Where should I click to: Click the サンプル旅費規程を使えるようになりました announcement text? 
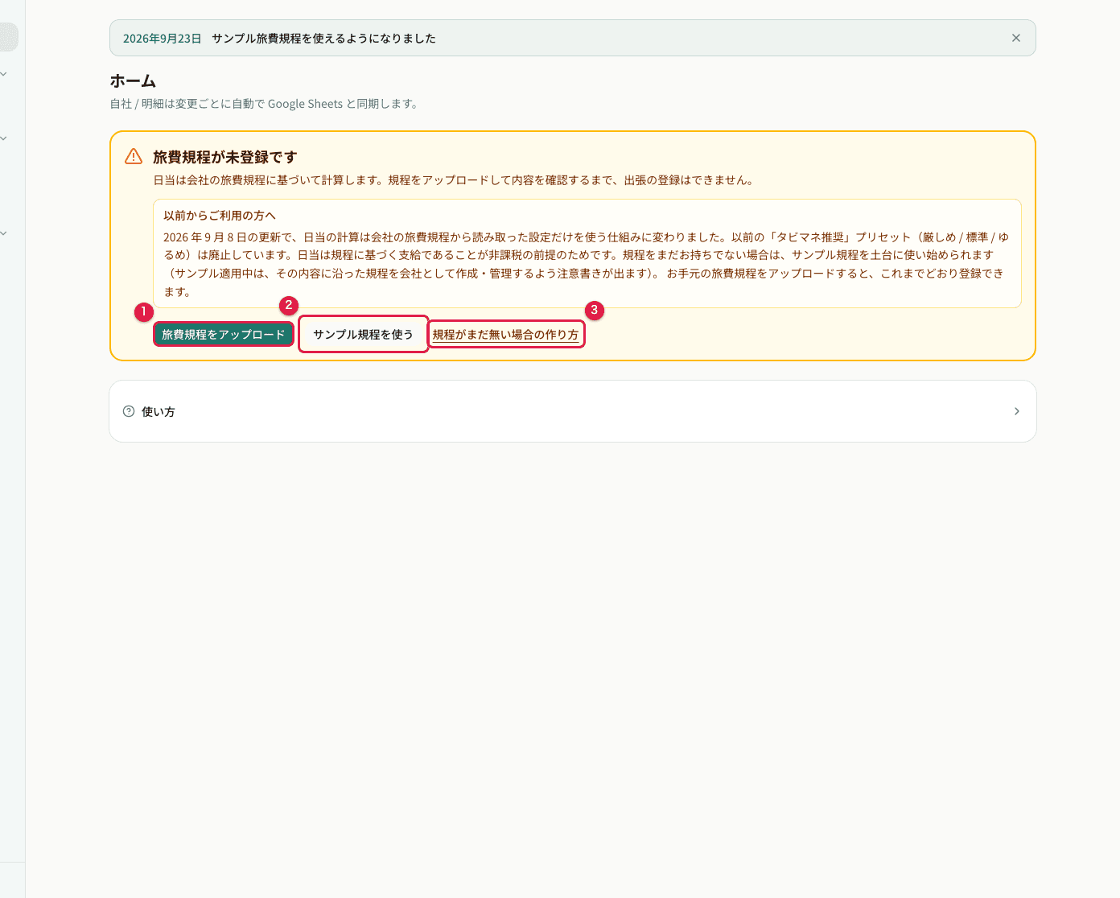pos(323,38)
